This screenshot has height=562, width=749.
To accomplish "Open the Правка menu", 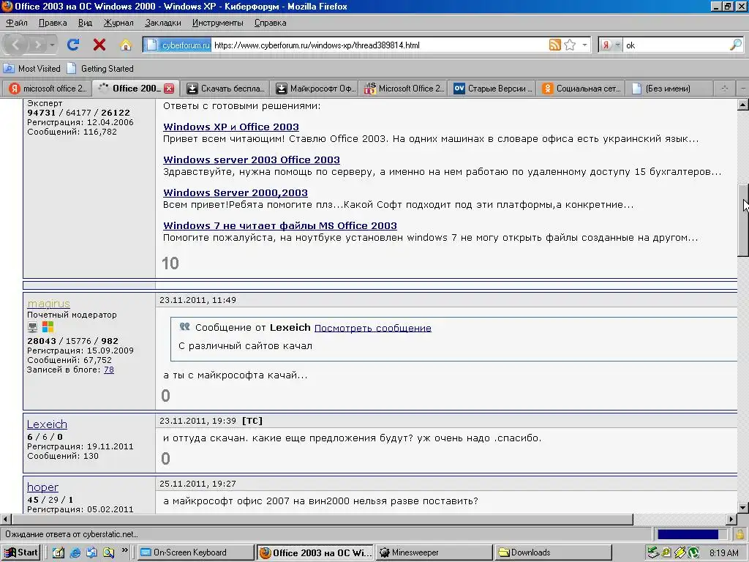I will 53,23.
